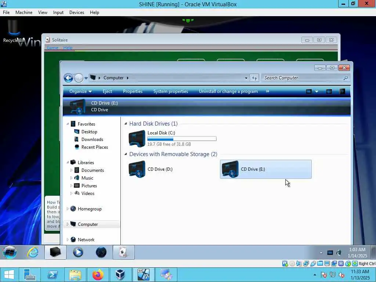Click the search magnifier icon
This screenshot has width=376, height=282.
click(x=346, y=78)
